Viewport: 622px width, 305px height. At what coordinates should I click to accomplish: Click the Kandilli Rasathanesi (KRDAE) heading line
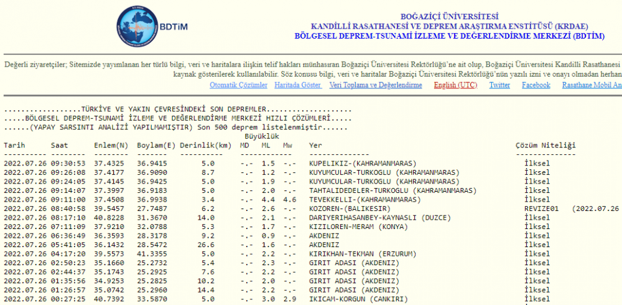coord(449,26)
